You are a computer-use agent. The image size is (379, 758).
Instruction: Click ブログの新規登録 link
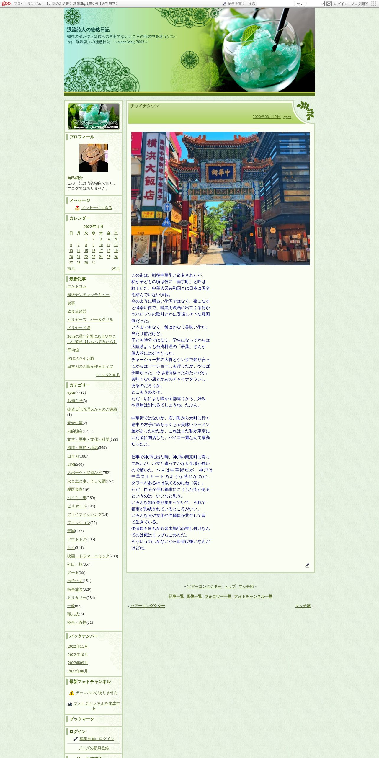94,748
